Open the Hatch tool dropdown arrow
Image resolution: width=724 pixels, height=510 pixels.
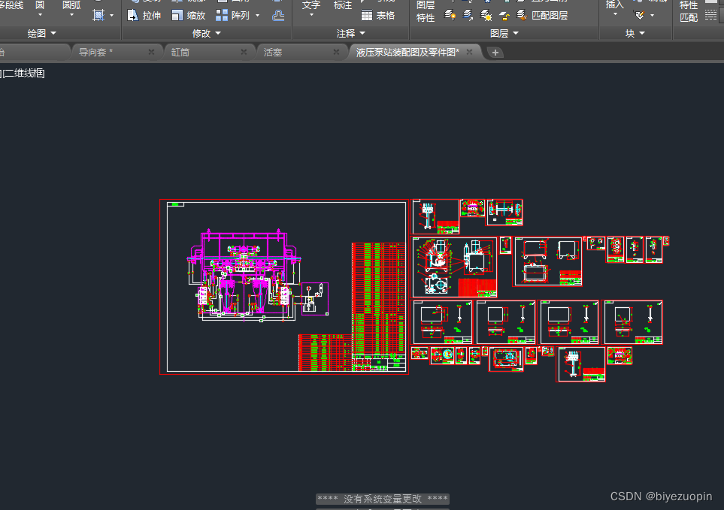coord(112,16)
